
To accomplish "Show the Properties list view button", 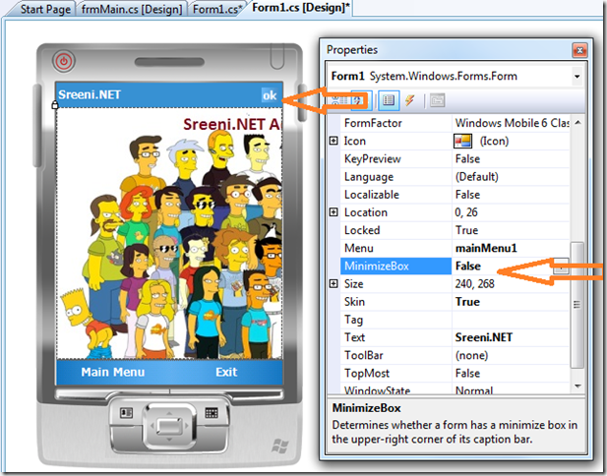I will coord(389,100).
